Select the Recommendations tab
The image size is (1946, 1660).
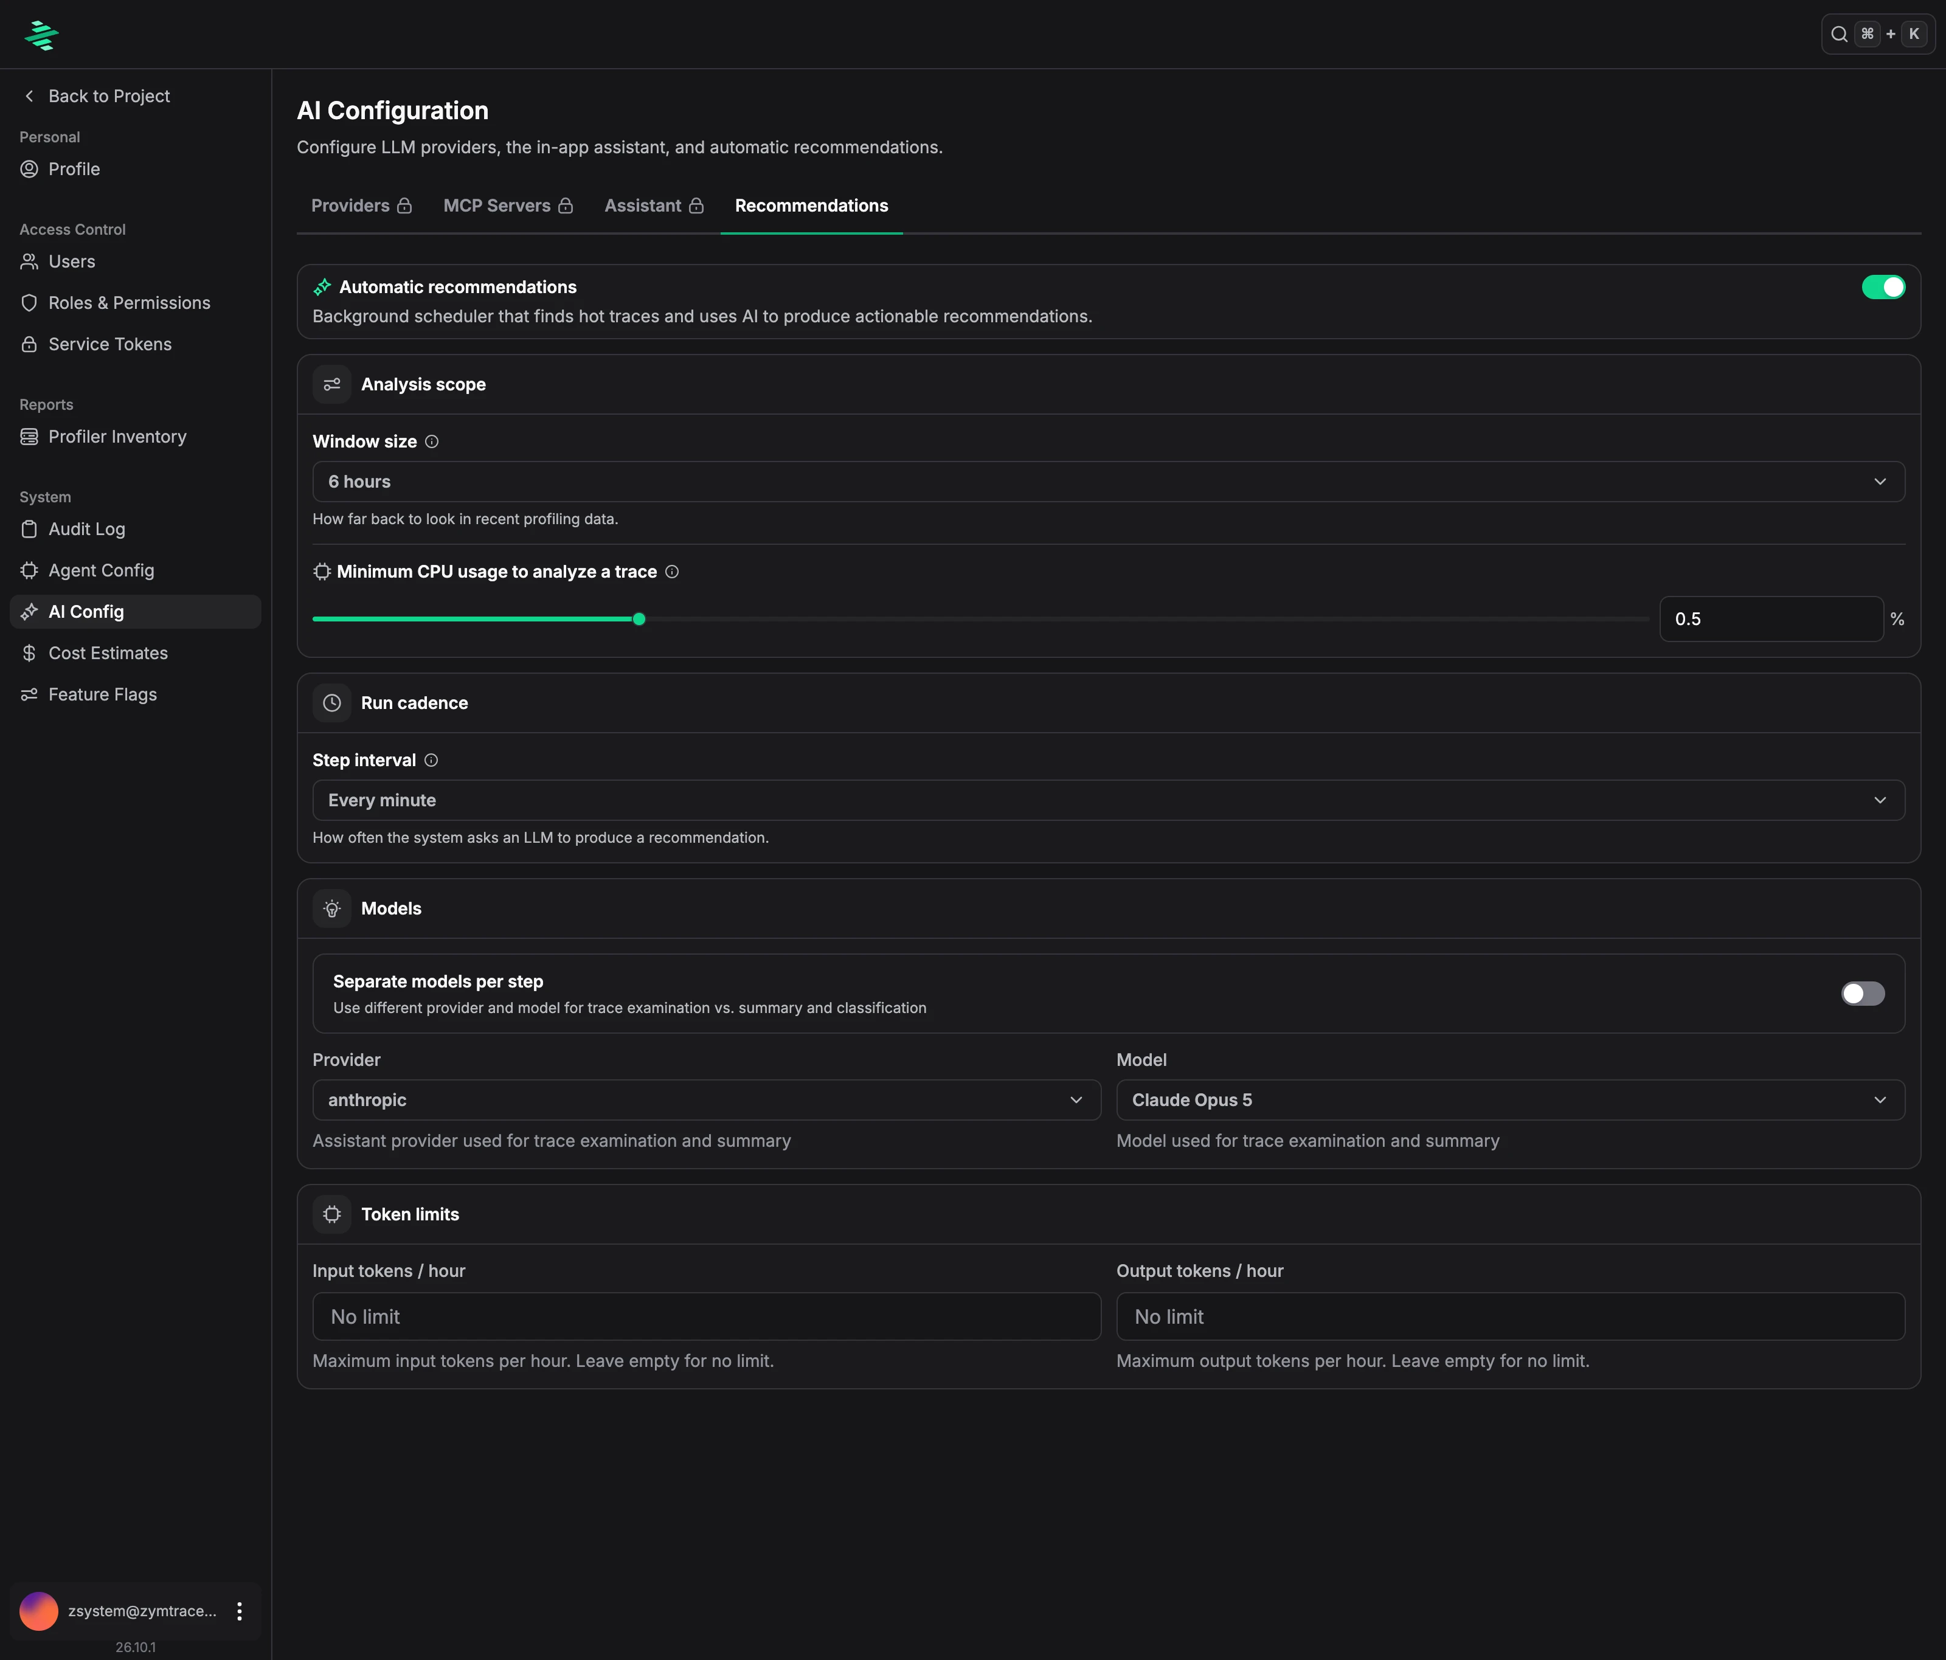811,206
